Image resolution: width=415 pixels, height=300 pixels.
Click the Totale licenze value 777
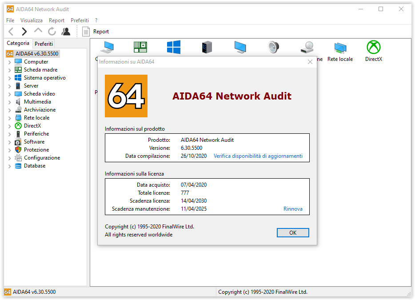tap(185, 193)
